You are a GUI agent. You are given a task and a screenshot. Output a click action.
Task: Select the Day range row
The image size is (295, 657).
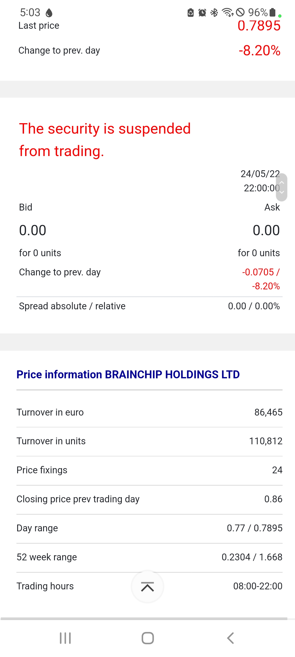149,528
